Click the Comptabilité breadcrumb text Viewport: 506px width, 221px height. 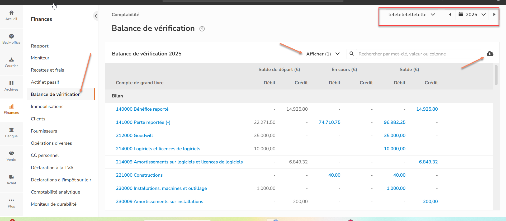click(x=125, y=15)
